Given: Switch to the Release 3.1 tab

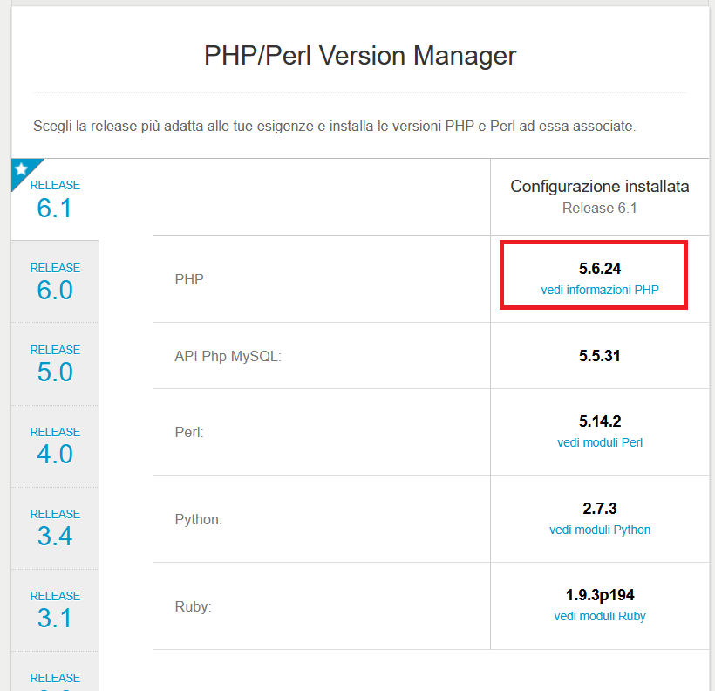Looking at the screenshot, I should point(55,610).
